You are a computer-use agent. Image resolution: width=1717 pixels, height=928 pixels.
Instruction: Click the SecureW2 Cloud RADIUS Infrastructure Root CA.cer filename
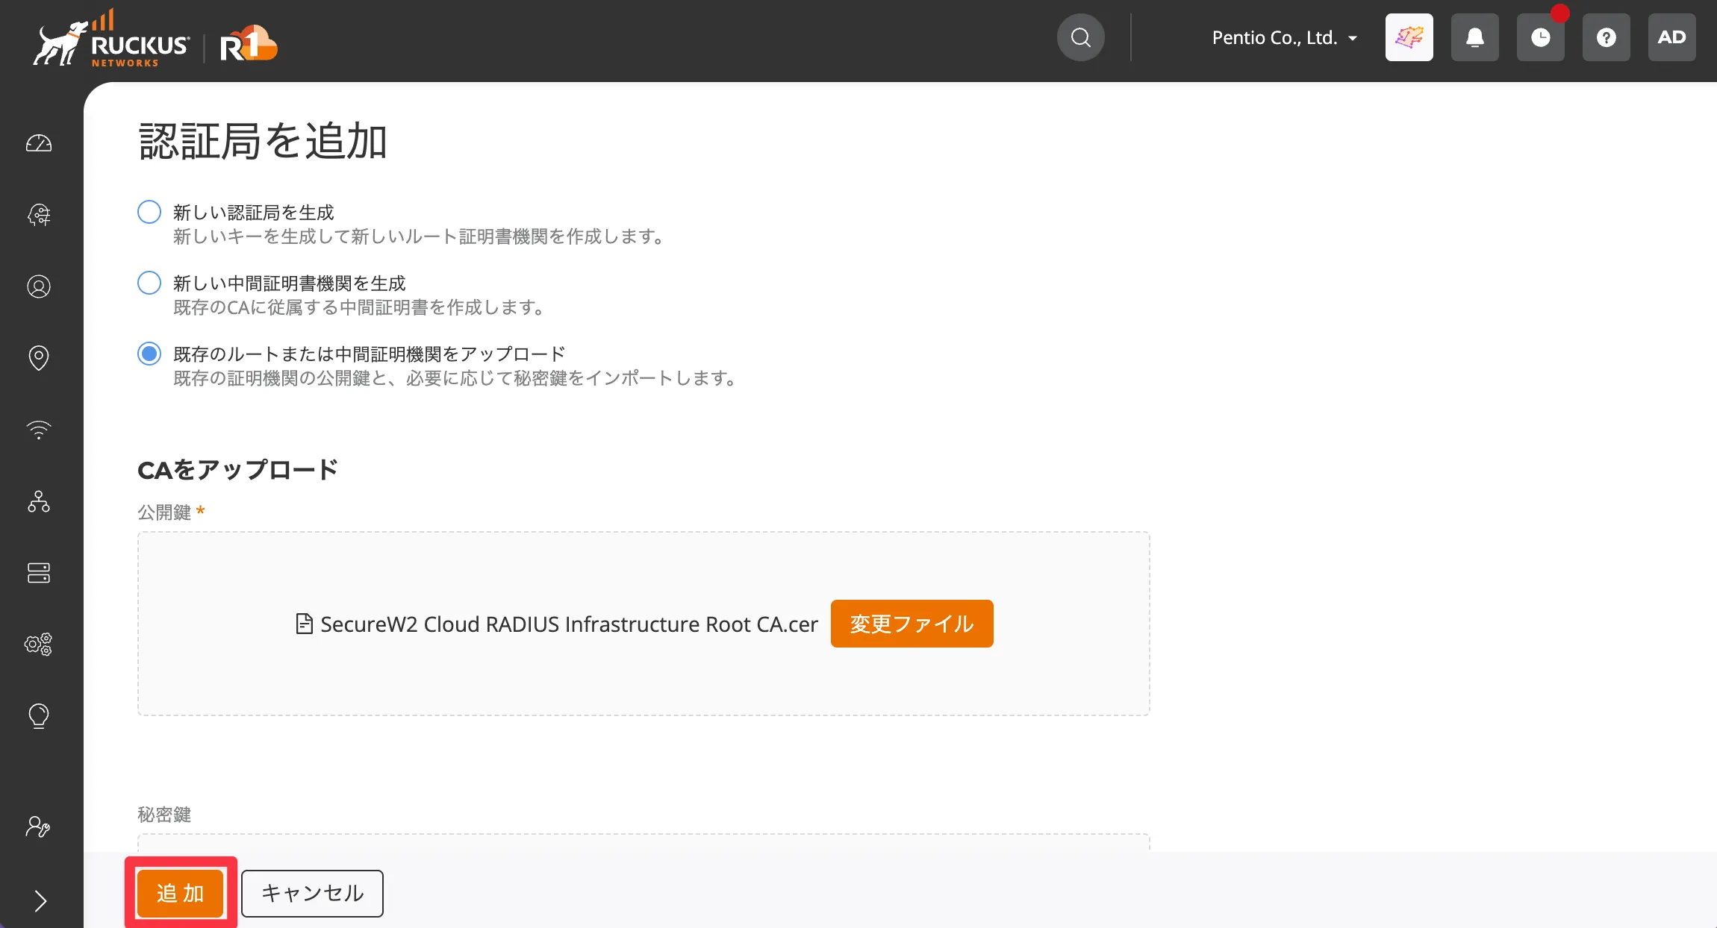coord(569,624)
